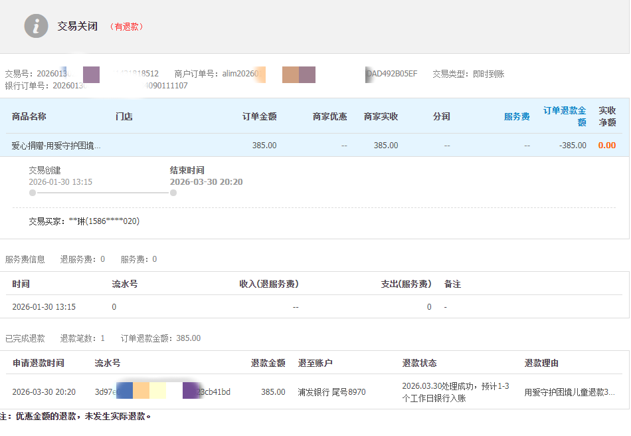Click the note 优惠金额的退款,未发生实际退款

click(x=75, y=416)
